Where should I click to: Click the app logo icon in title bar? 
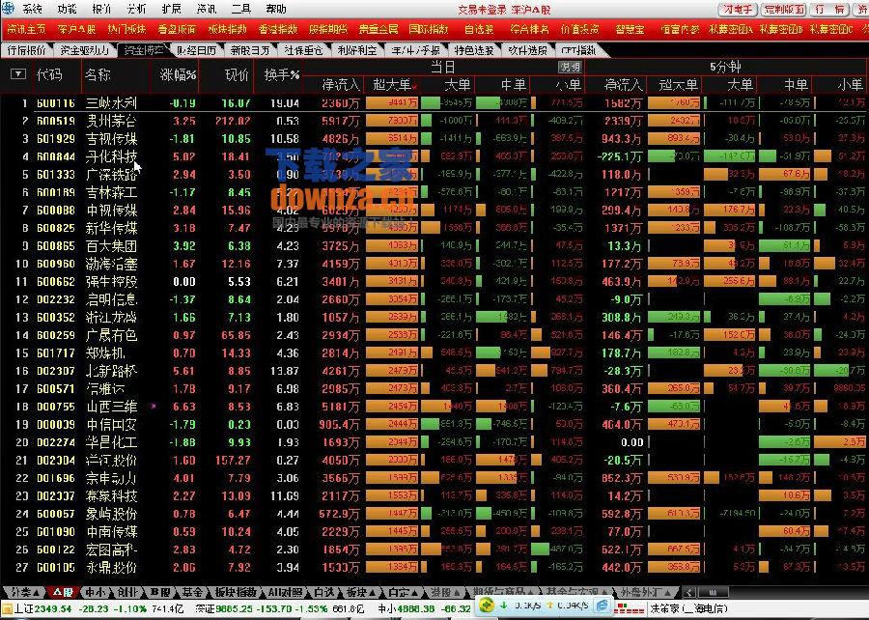(8, 9)
